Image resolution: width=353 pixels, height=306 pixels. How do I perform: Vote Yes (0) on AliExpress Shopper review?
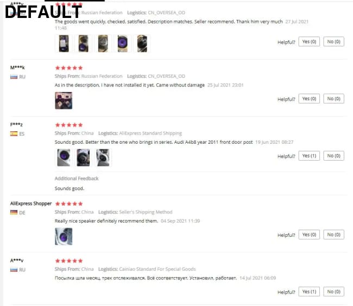point(309,235)
